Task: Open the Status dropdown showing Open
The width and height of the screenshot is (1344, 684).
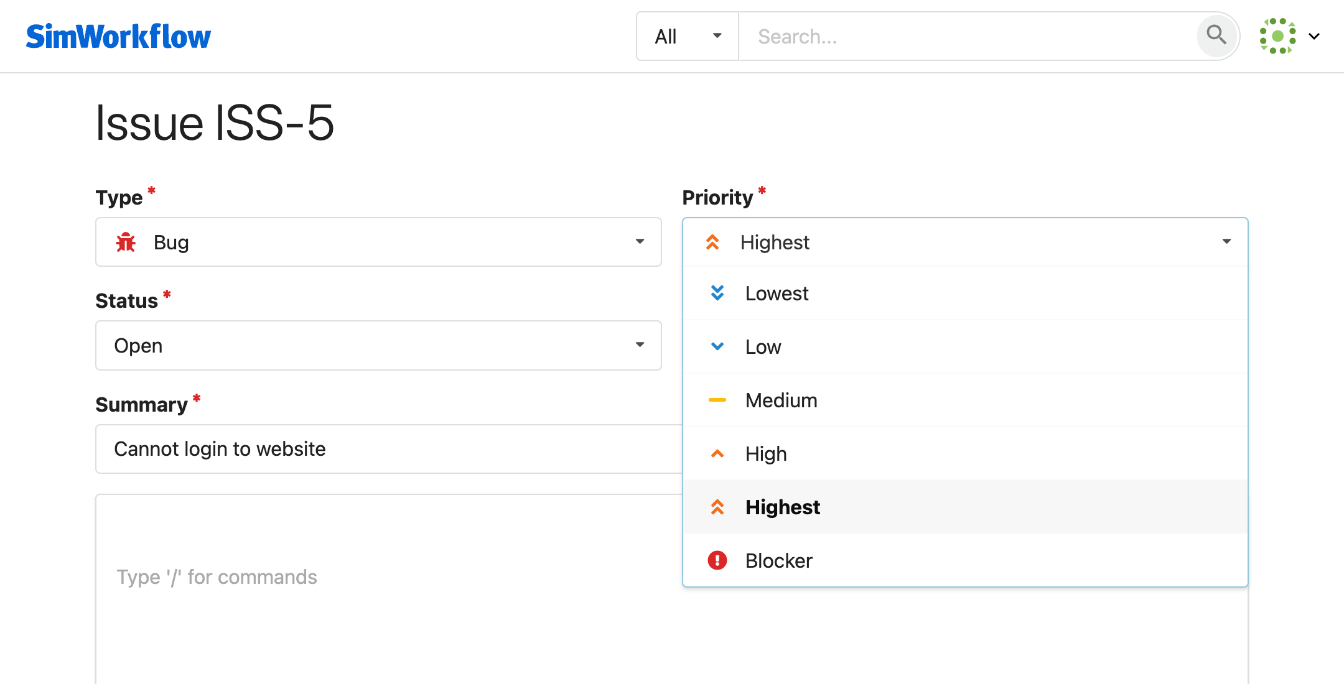Action: click(378, 345)
